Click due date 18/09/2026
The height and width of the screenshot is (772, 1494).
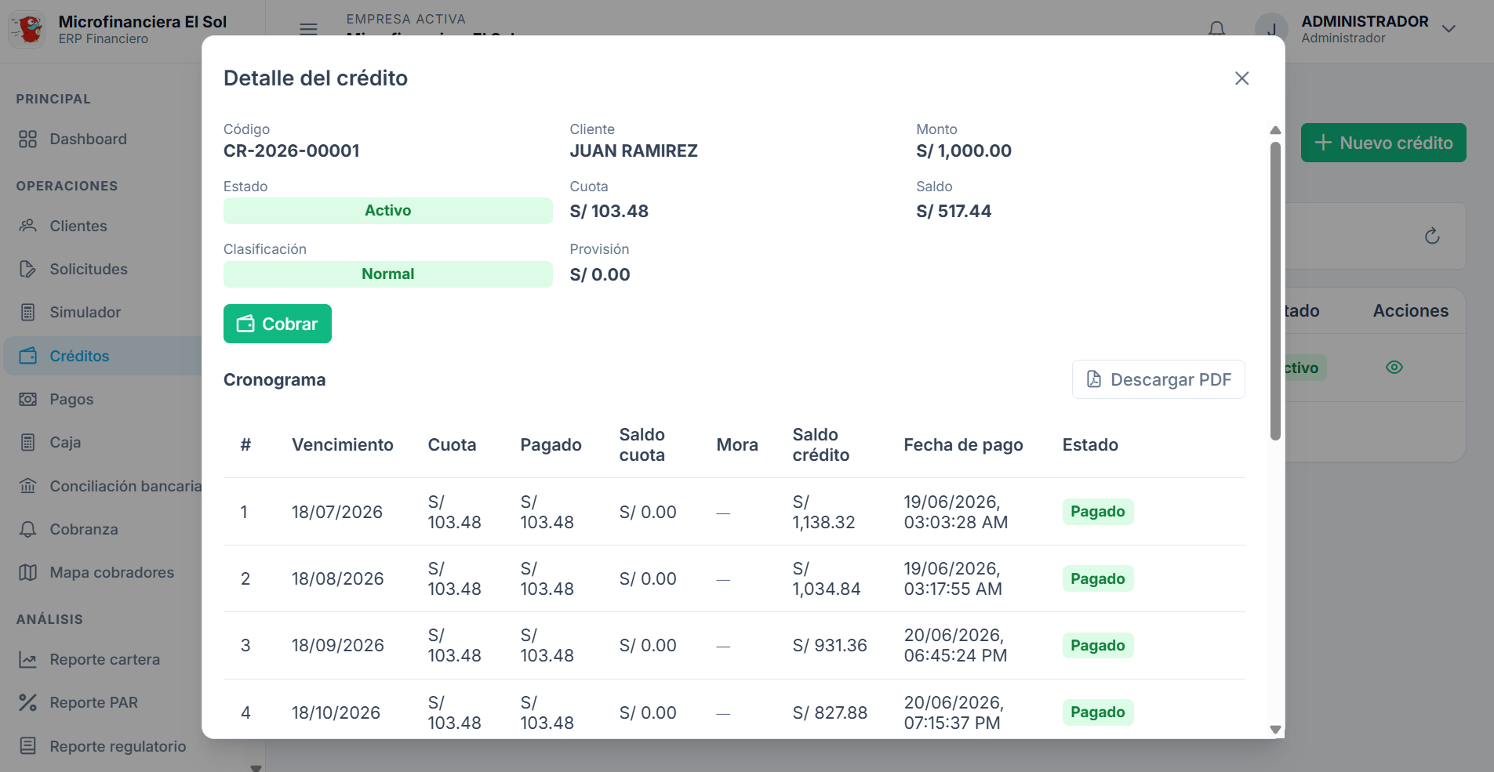click(338, 645)
